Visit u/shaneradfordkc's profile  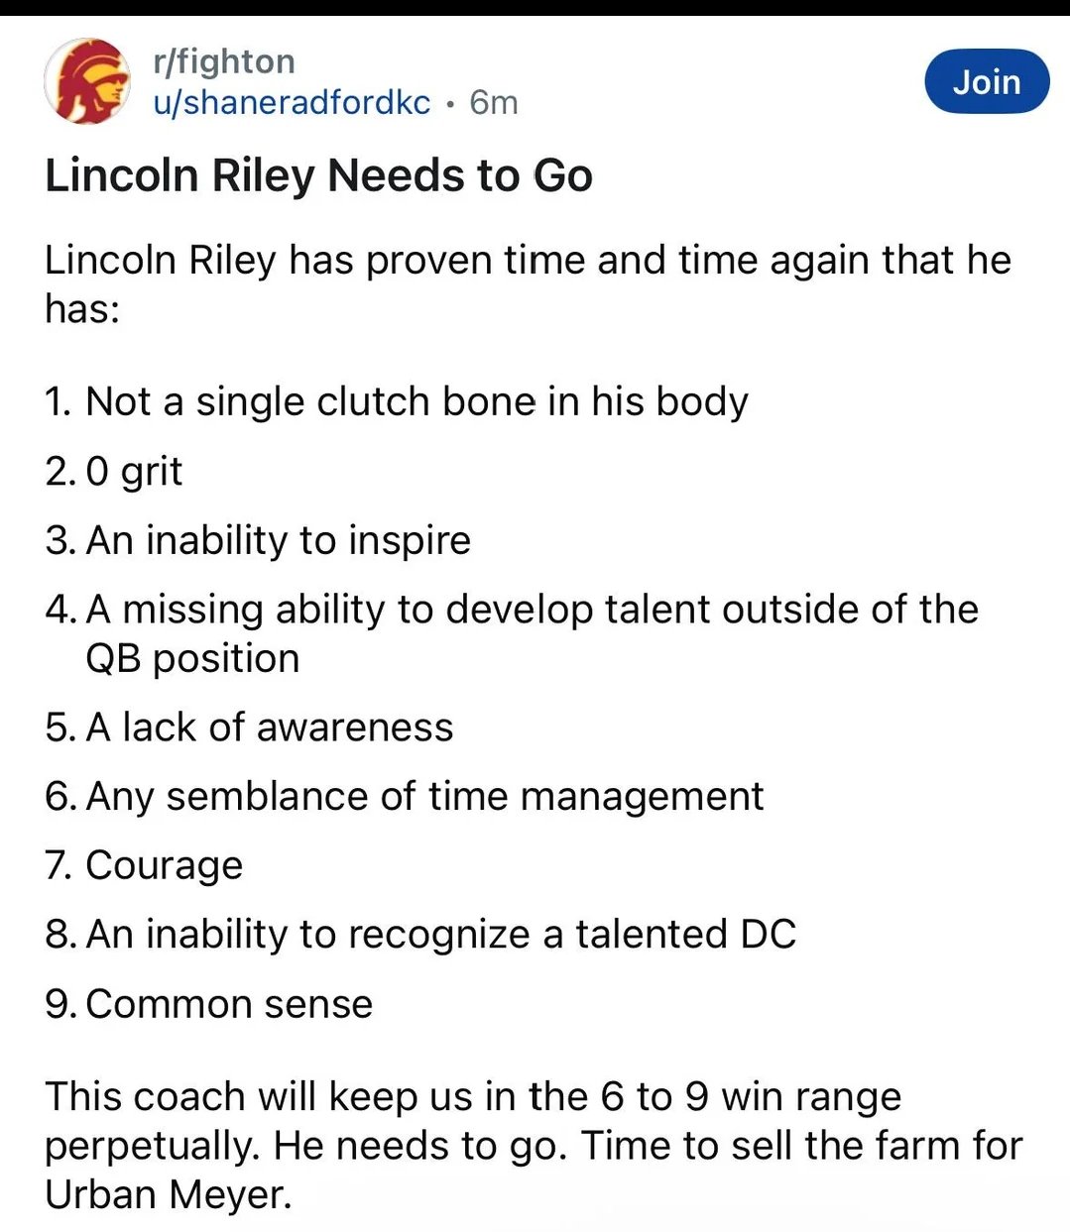292,102
